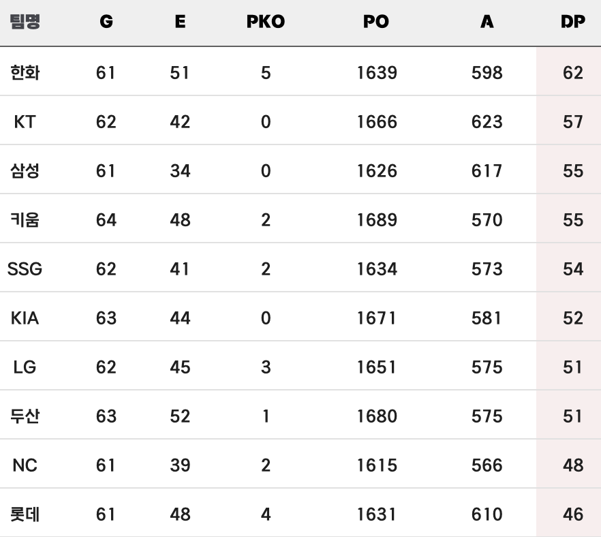The width and height of the screenshot is (601, 537).
Task: Click the 팀명 column header
Action: [x=25, y=21]
